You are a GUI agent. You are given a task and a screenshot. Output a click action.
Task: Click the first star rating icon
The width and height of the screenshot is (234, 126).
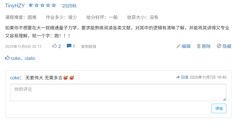[x=31, y=5]
